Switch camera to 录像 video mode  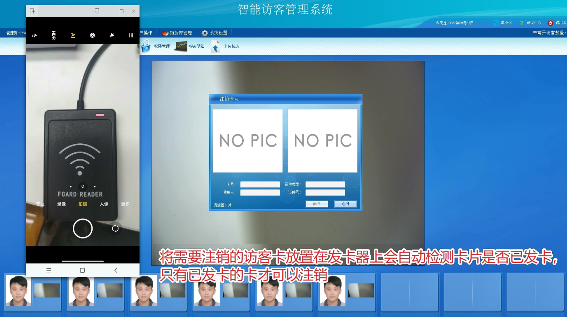coord(61,204)
